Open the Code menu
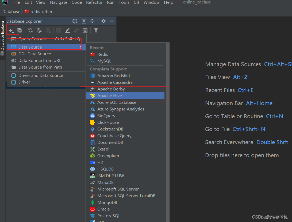 [77, 2]
